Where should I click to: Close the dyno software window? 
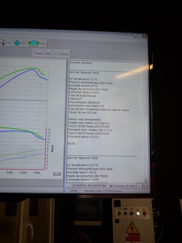coord(144,36)
